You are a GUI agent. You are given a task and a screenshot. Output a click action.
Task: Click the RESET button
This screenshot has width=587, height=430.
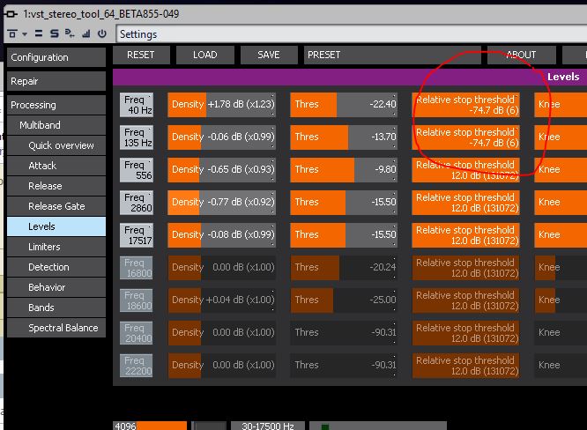(x=141, y=55)
